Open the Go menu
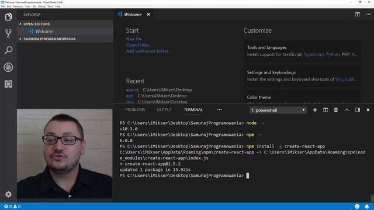 tap(34, 6)
